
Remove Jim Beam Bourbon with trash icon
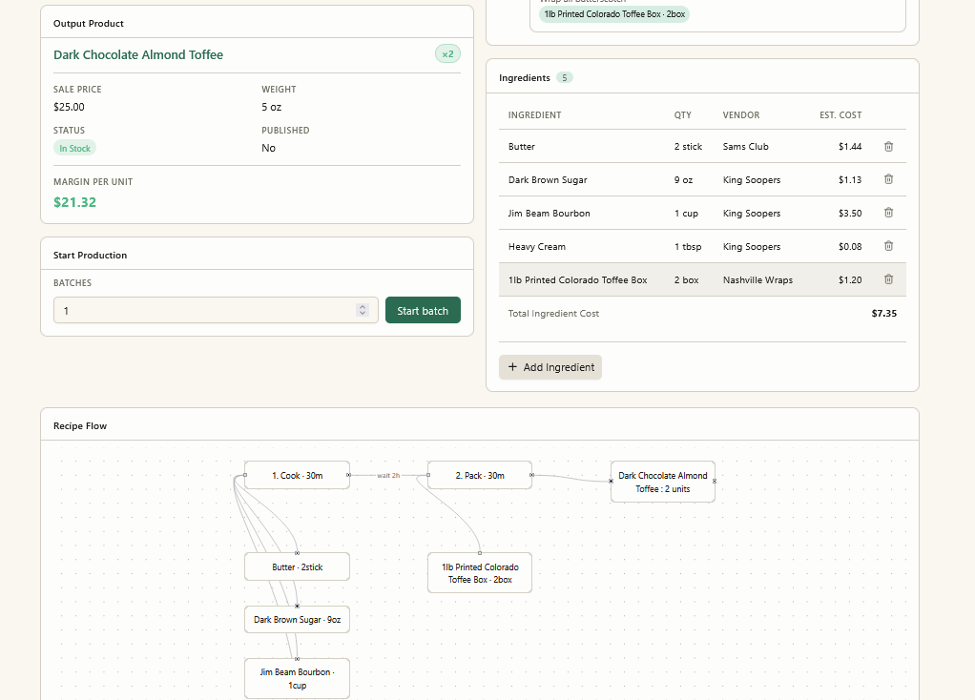click(x=888, y=213)
